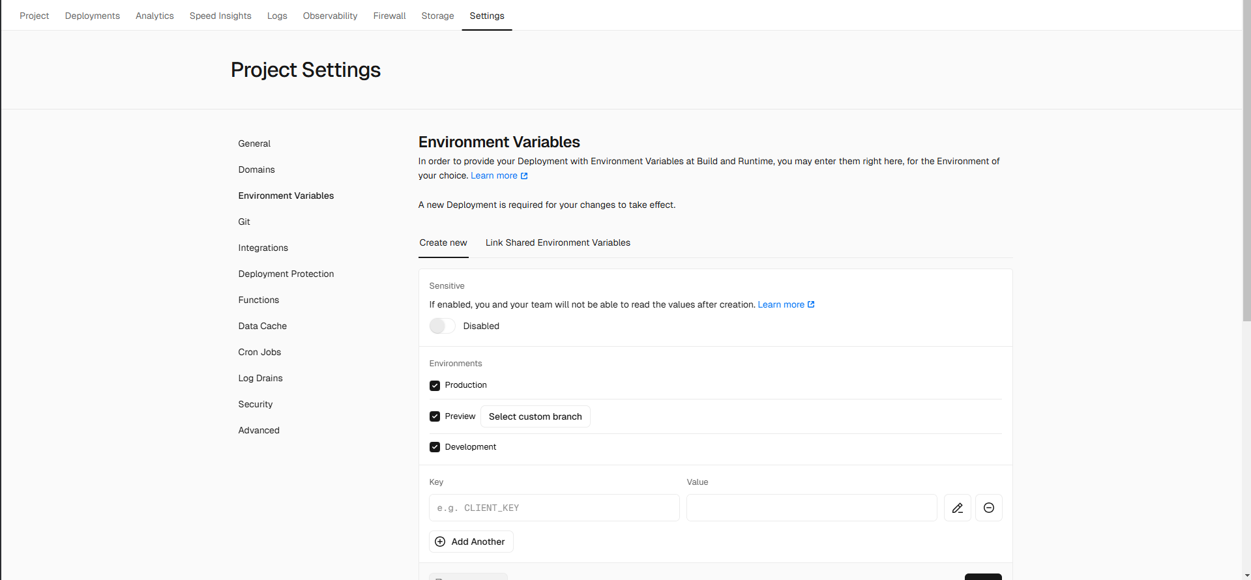Select the Settings tab

click(x=487, y=16)
